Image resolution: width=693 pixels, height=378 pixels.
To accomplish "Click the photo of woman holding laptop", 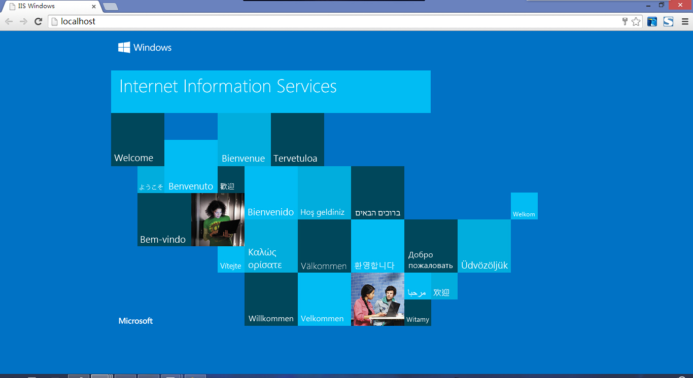I will (218, 219).
